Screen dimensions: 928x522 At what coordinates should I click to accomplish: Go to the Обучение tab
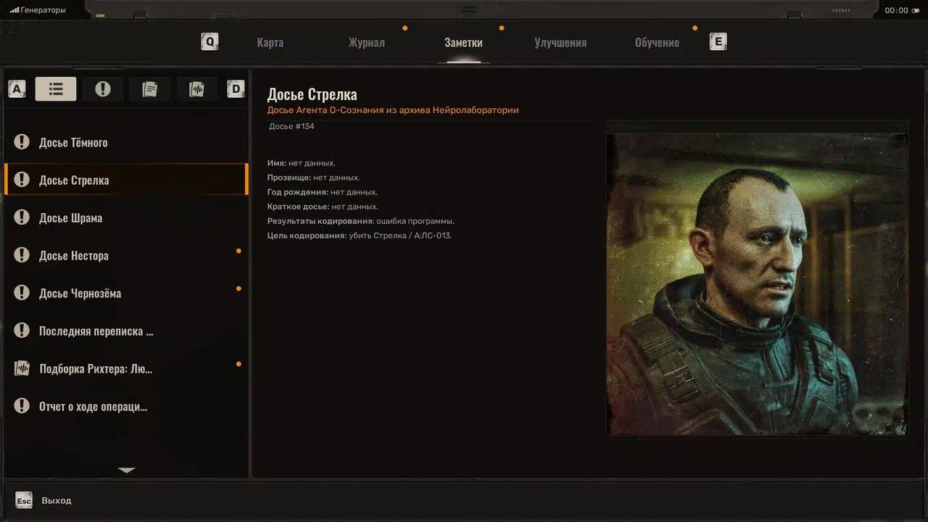click(657, 43)
